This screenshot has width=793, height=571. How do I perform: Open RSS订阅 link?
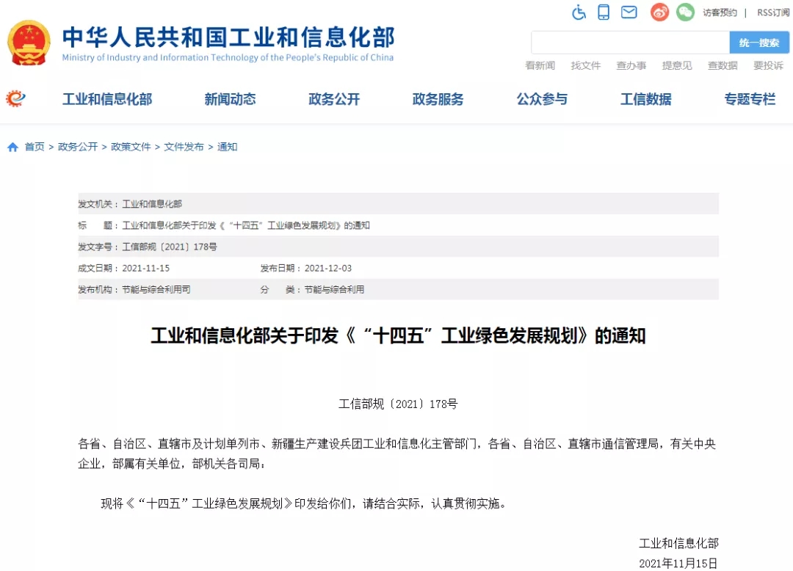coord(773,12)
